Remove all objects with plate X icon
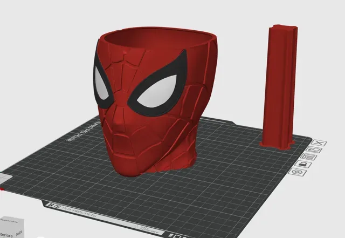The image size is (345, 238). click(x=319, y=143)
